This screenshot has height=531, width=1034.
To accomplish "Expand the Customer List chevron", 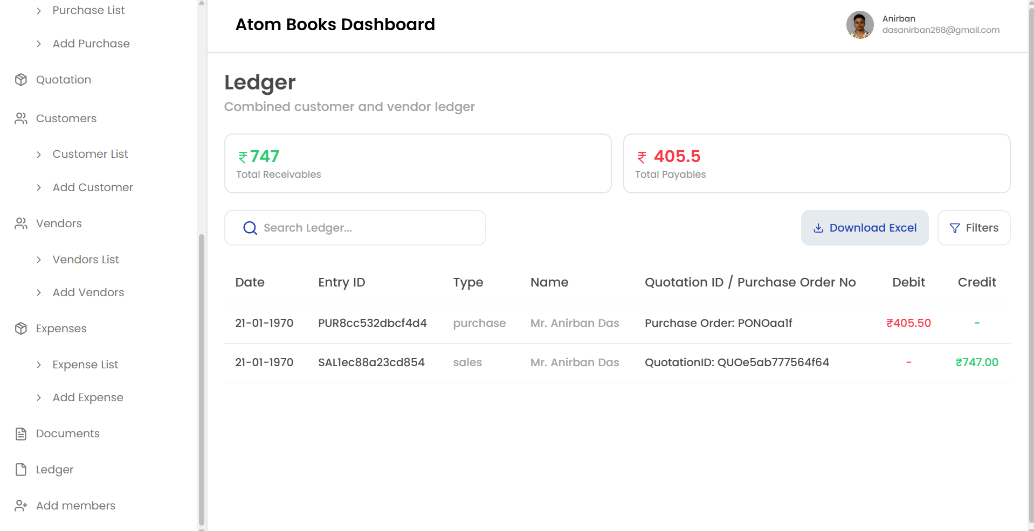I will point(39,155).
